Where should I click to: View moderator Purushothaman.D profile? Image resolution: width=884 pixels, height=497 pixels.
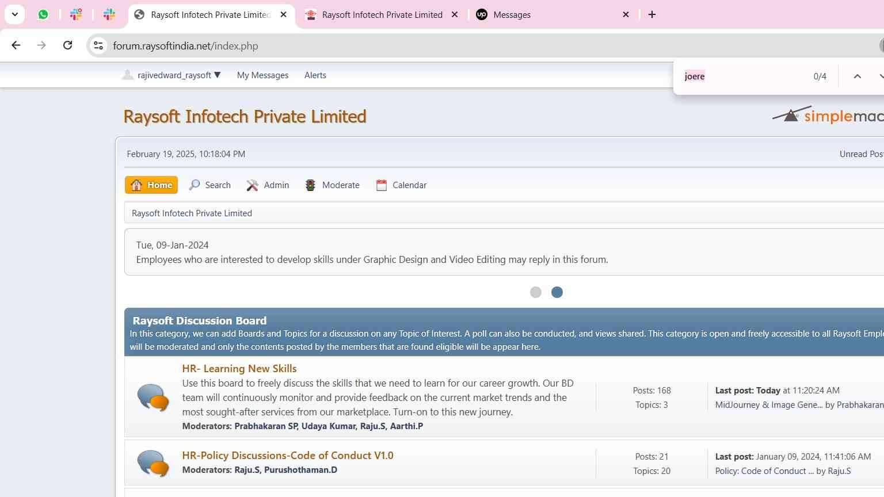[300, 470]
